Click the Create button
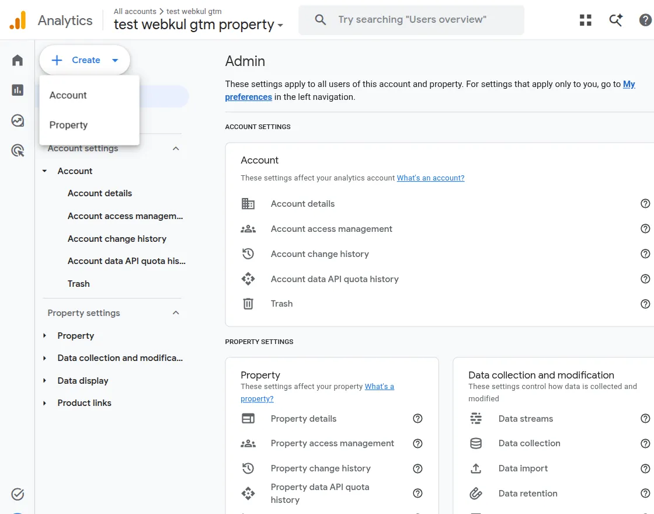 coord(85,60)
